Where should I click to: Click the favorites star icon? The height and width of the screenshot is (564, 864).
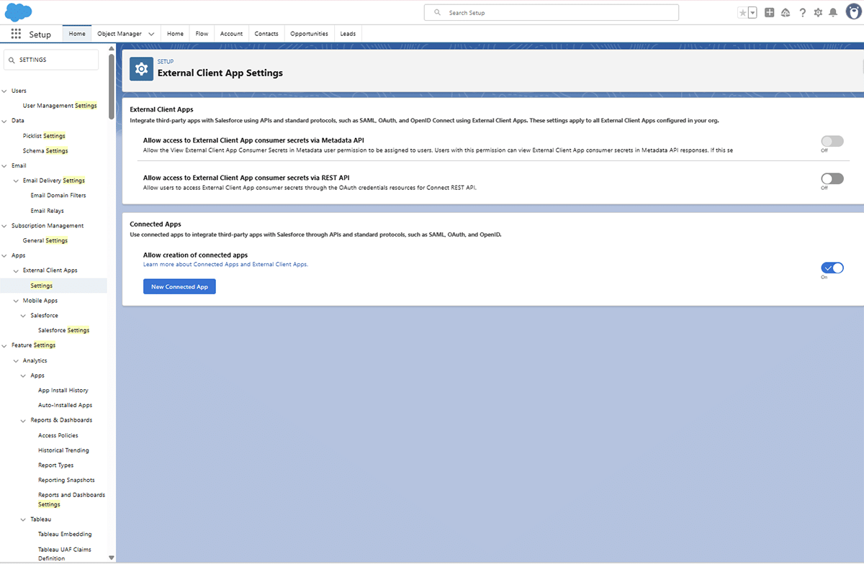pos(743,13)
